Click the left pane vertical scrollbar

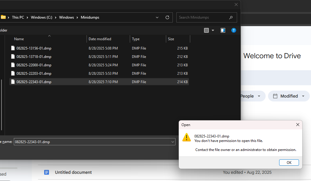[2, 105]
